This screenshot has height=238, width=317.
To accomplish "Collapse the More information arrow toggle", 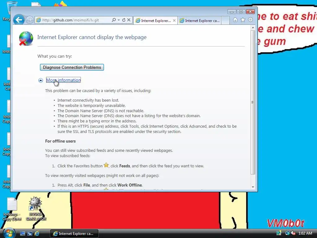I will coord(41,80).
